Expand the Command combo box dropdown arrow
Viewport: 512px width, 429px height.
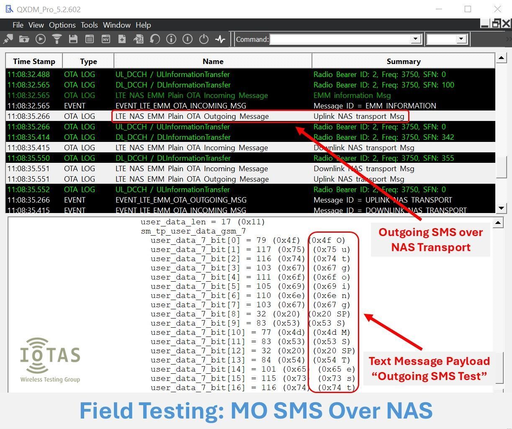tap(415, 39)
